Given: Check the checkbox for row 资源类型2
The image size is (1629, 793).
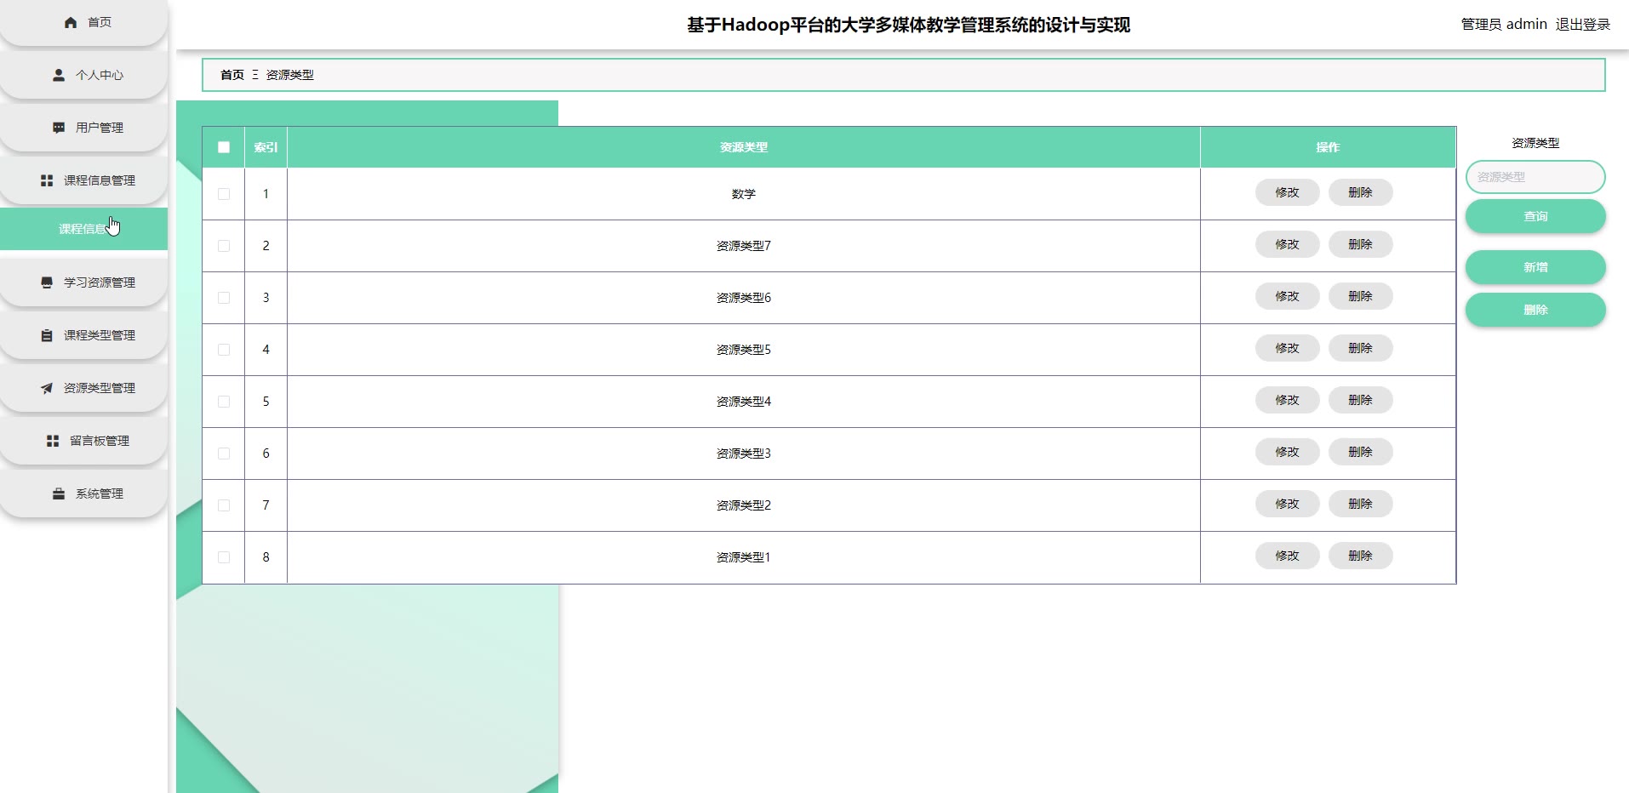Looking at the screenshot, I should [224, 505].
